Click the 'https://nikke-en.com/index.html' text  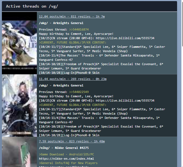(66, 159)
